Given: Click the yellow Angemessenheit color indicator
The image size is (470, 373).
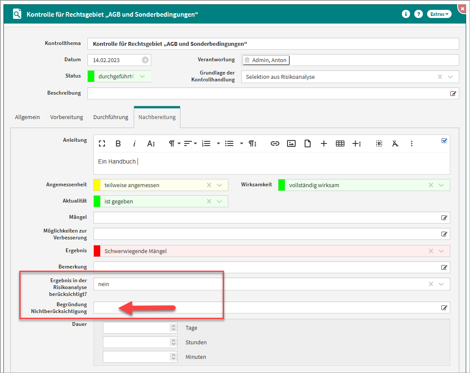Looking at the screenshot, I should coord(97,185).
